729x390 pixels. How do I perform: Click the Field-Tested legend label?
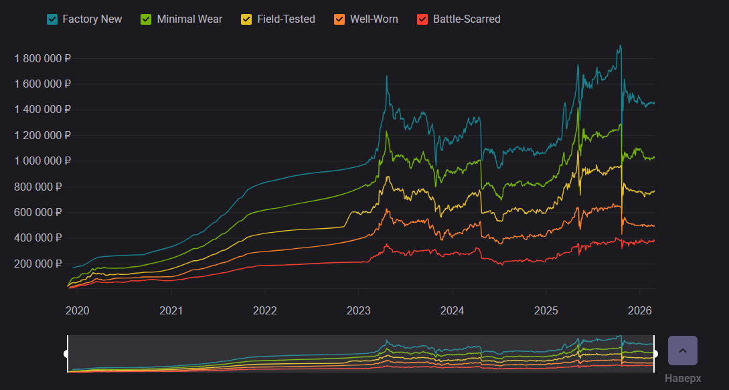286,19
